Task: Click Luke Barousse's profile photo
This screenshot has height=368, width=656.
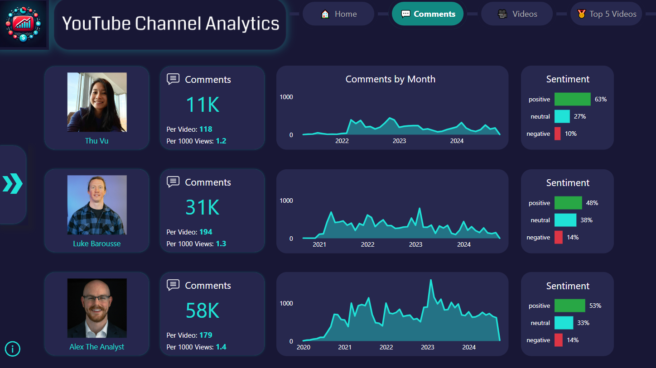Action: point(97,205)
